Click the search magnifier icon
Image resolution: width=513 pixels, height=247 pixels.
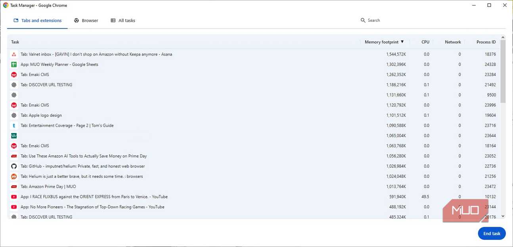pos(363,20)
